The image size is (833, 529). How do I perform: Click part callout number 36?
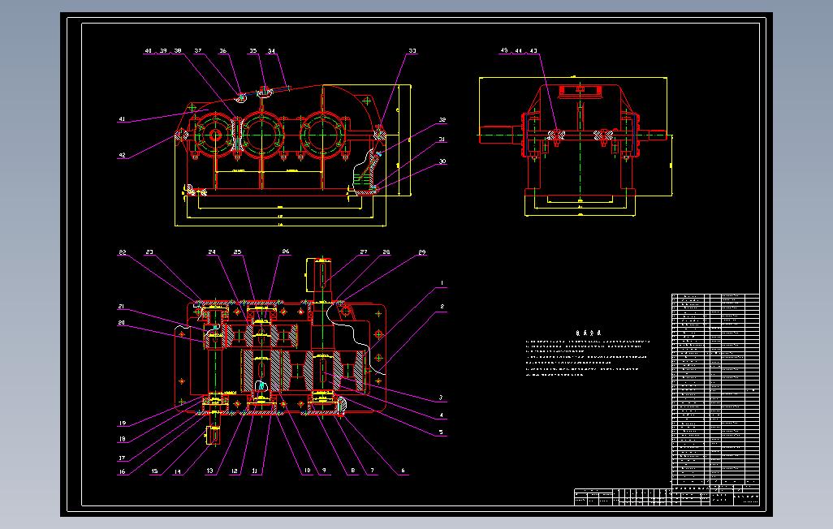point(223,51)
